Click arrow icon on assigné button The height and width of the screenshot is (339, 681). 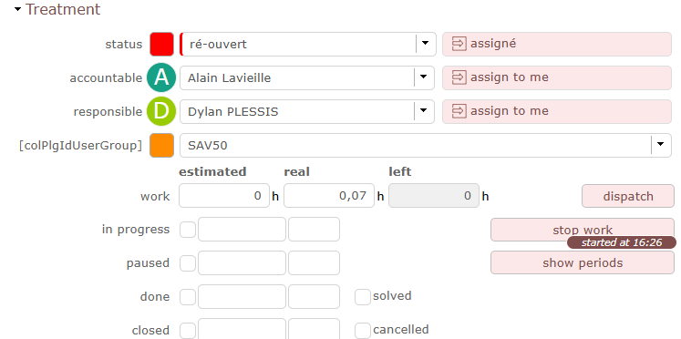pyautogui.click(x=459, y=44)
